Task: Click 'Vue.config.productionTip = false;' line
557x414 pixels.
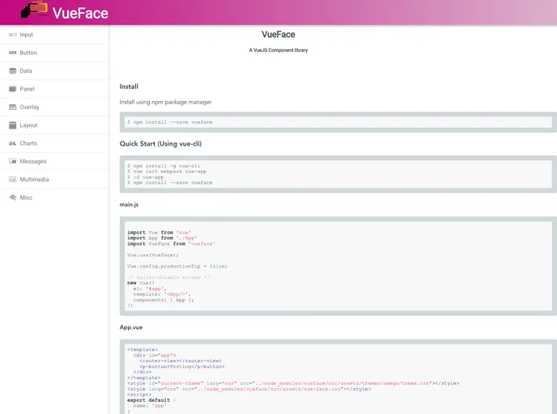Action: point(177,266)
